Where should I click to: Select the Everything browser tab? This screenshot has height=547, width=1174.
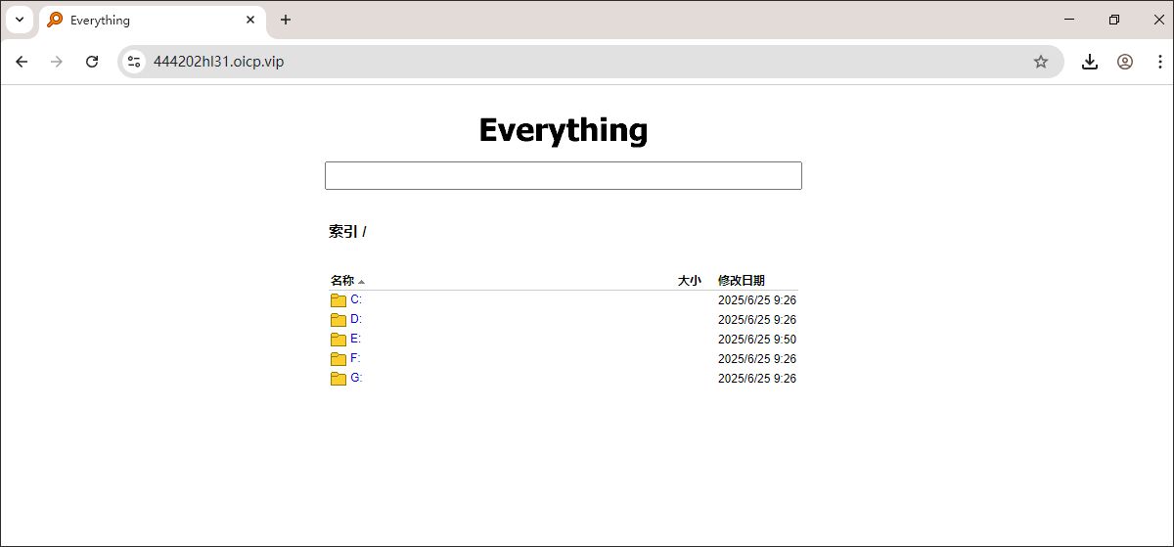tap(153, 20)
